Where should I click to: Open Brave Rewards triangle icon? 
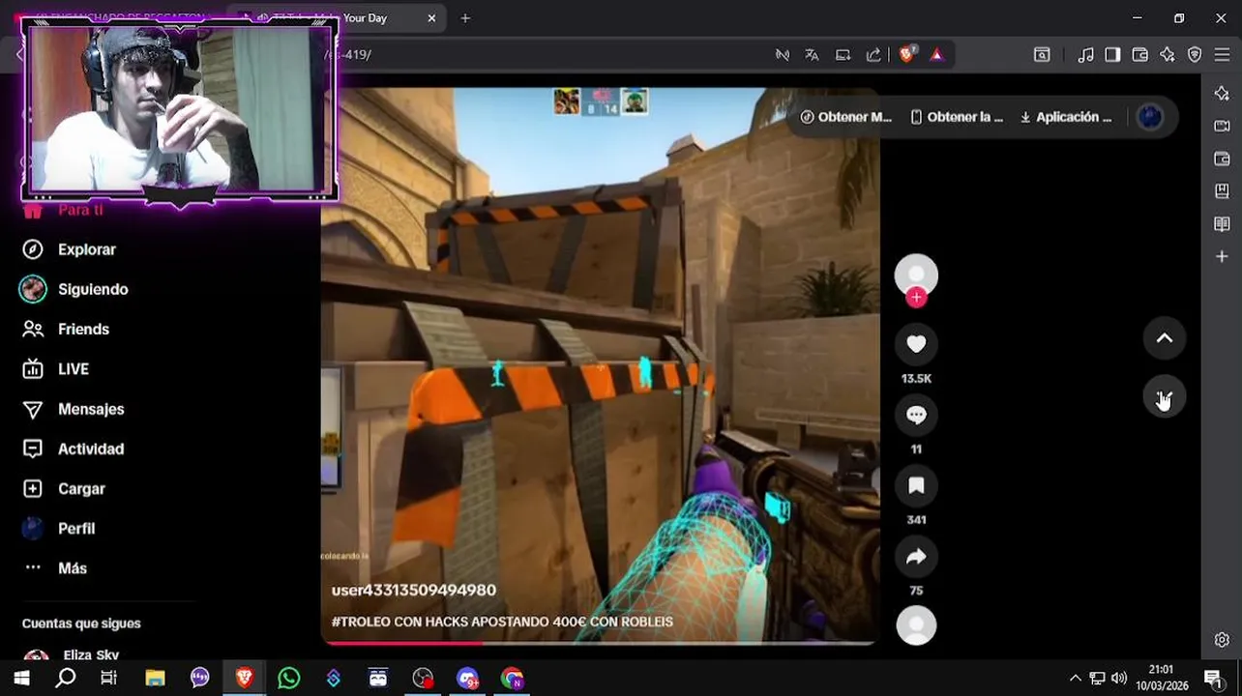pyautogui.click(x=936, y=55)
